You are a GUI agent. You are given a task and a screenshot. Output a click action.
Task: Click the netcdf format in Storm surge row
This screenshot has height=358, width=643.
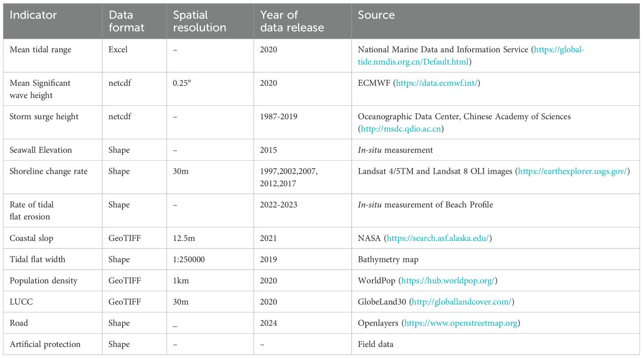tap(120, 117)
